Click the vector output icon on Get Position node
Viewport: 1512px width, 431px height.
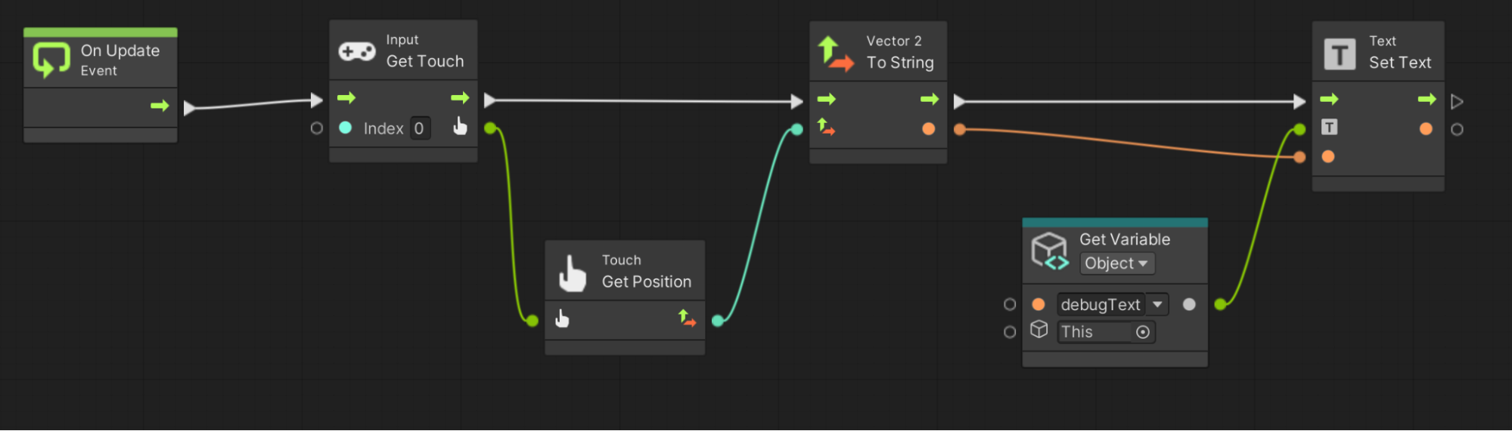(687, 319)
